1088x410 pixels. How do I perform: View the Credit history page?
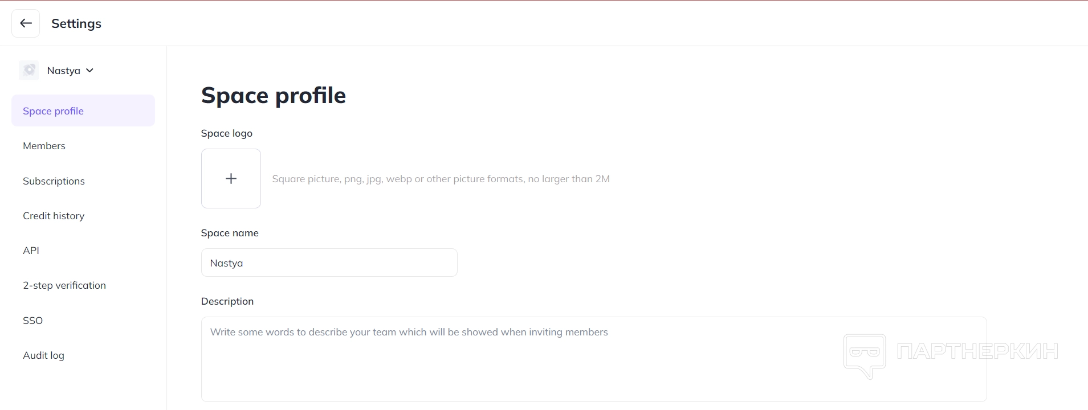pos(54,216)
